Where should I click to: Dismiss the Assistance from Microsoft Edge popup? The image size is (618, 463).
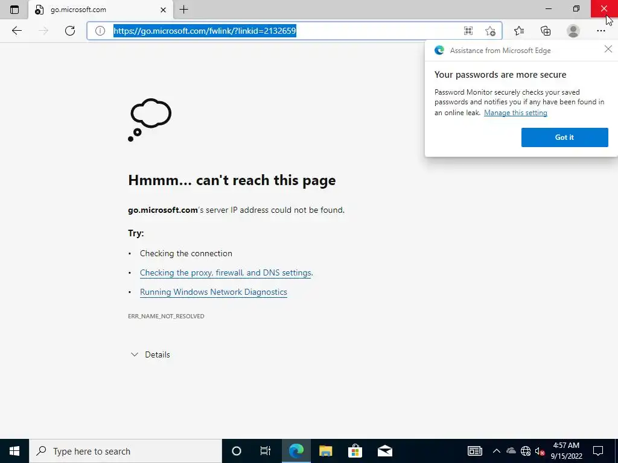[x=608, y=49]
